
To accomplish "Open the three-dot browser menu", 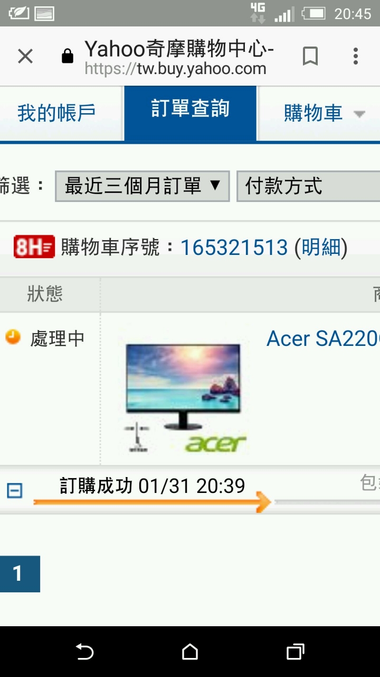I will point(356,56).
